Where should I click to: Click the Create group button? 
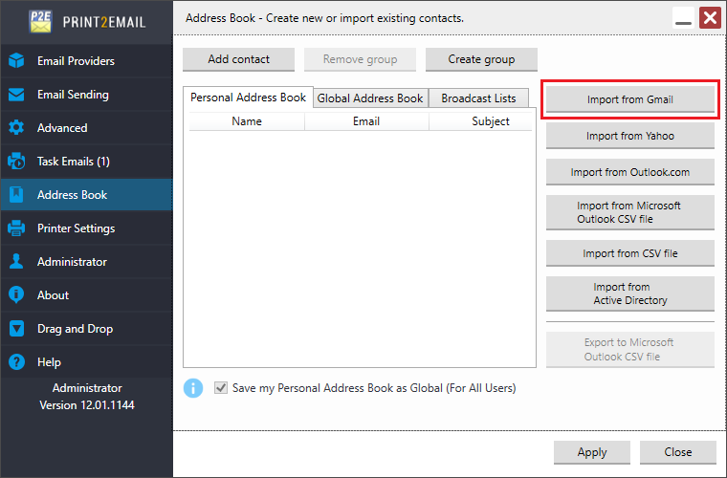coord(481,59)
